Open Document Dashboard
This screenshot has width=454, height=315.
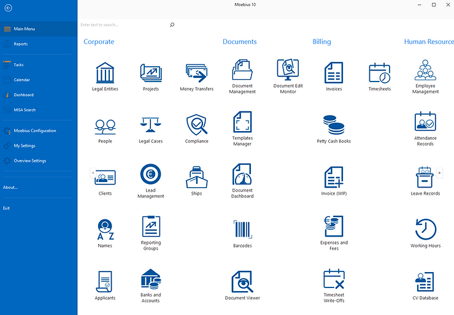tap(242, 181)
